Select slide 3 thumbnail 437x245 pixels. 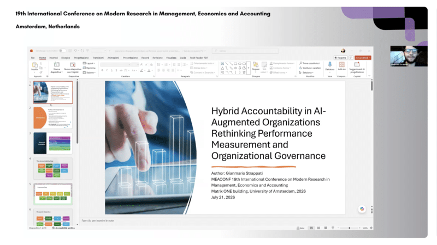[x=53, y=143]
